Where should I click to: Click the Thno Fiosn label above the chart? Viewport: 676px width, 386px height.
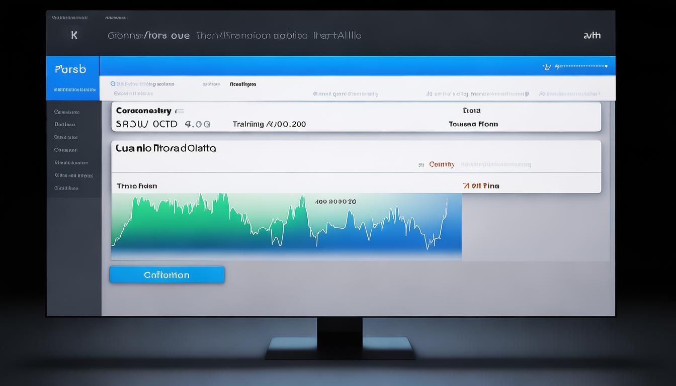tap(137, 186)
